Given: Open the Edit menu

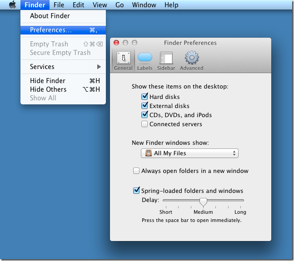Looking at the screenshot, I should pos(78,5).
